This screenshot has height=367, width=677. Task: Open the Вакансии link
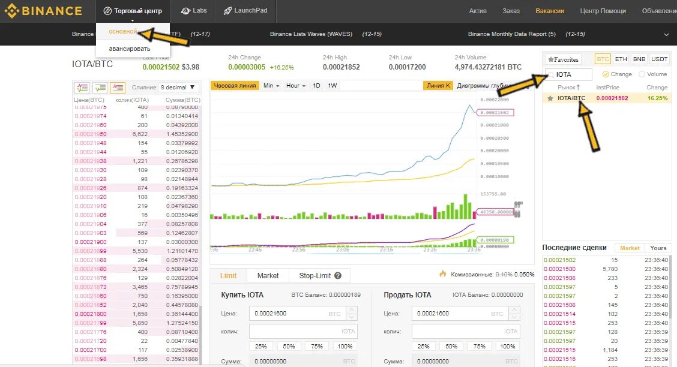[x=550, y=11]
